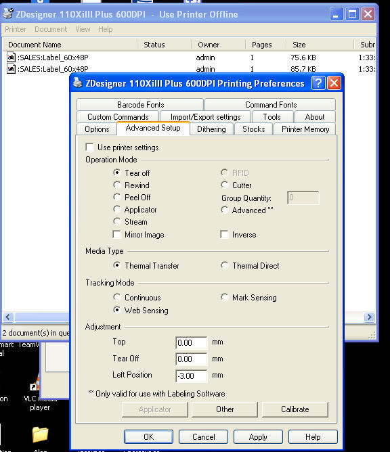This screenshot has width=390, height=452.
Task: Choose Thermal Transfer media type
Action: pos(116,265)
